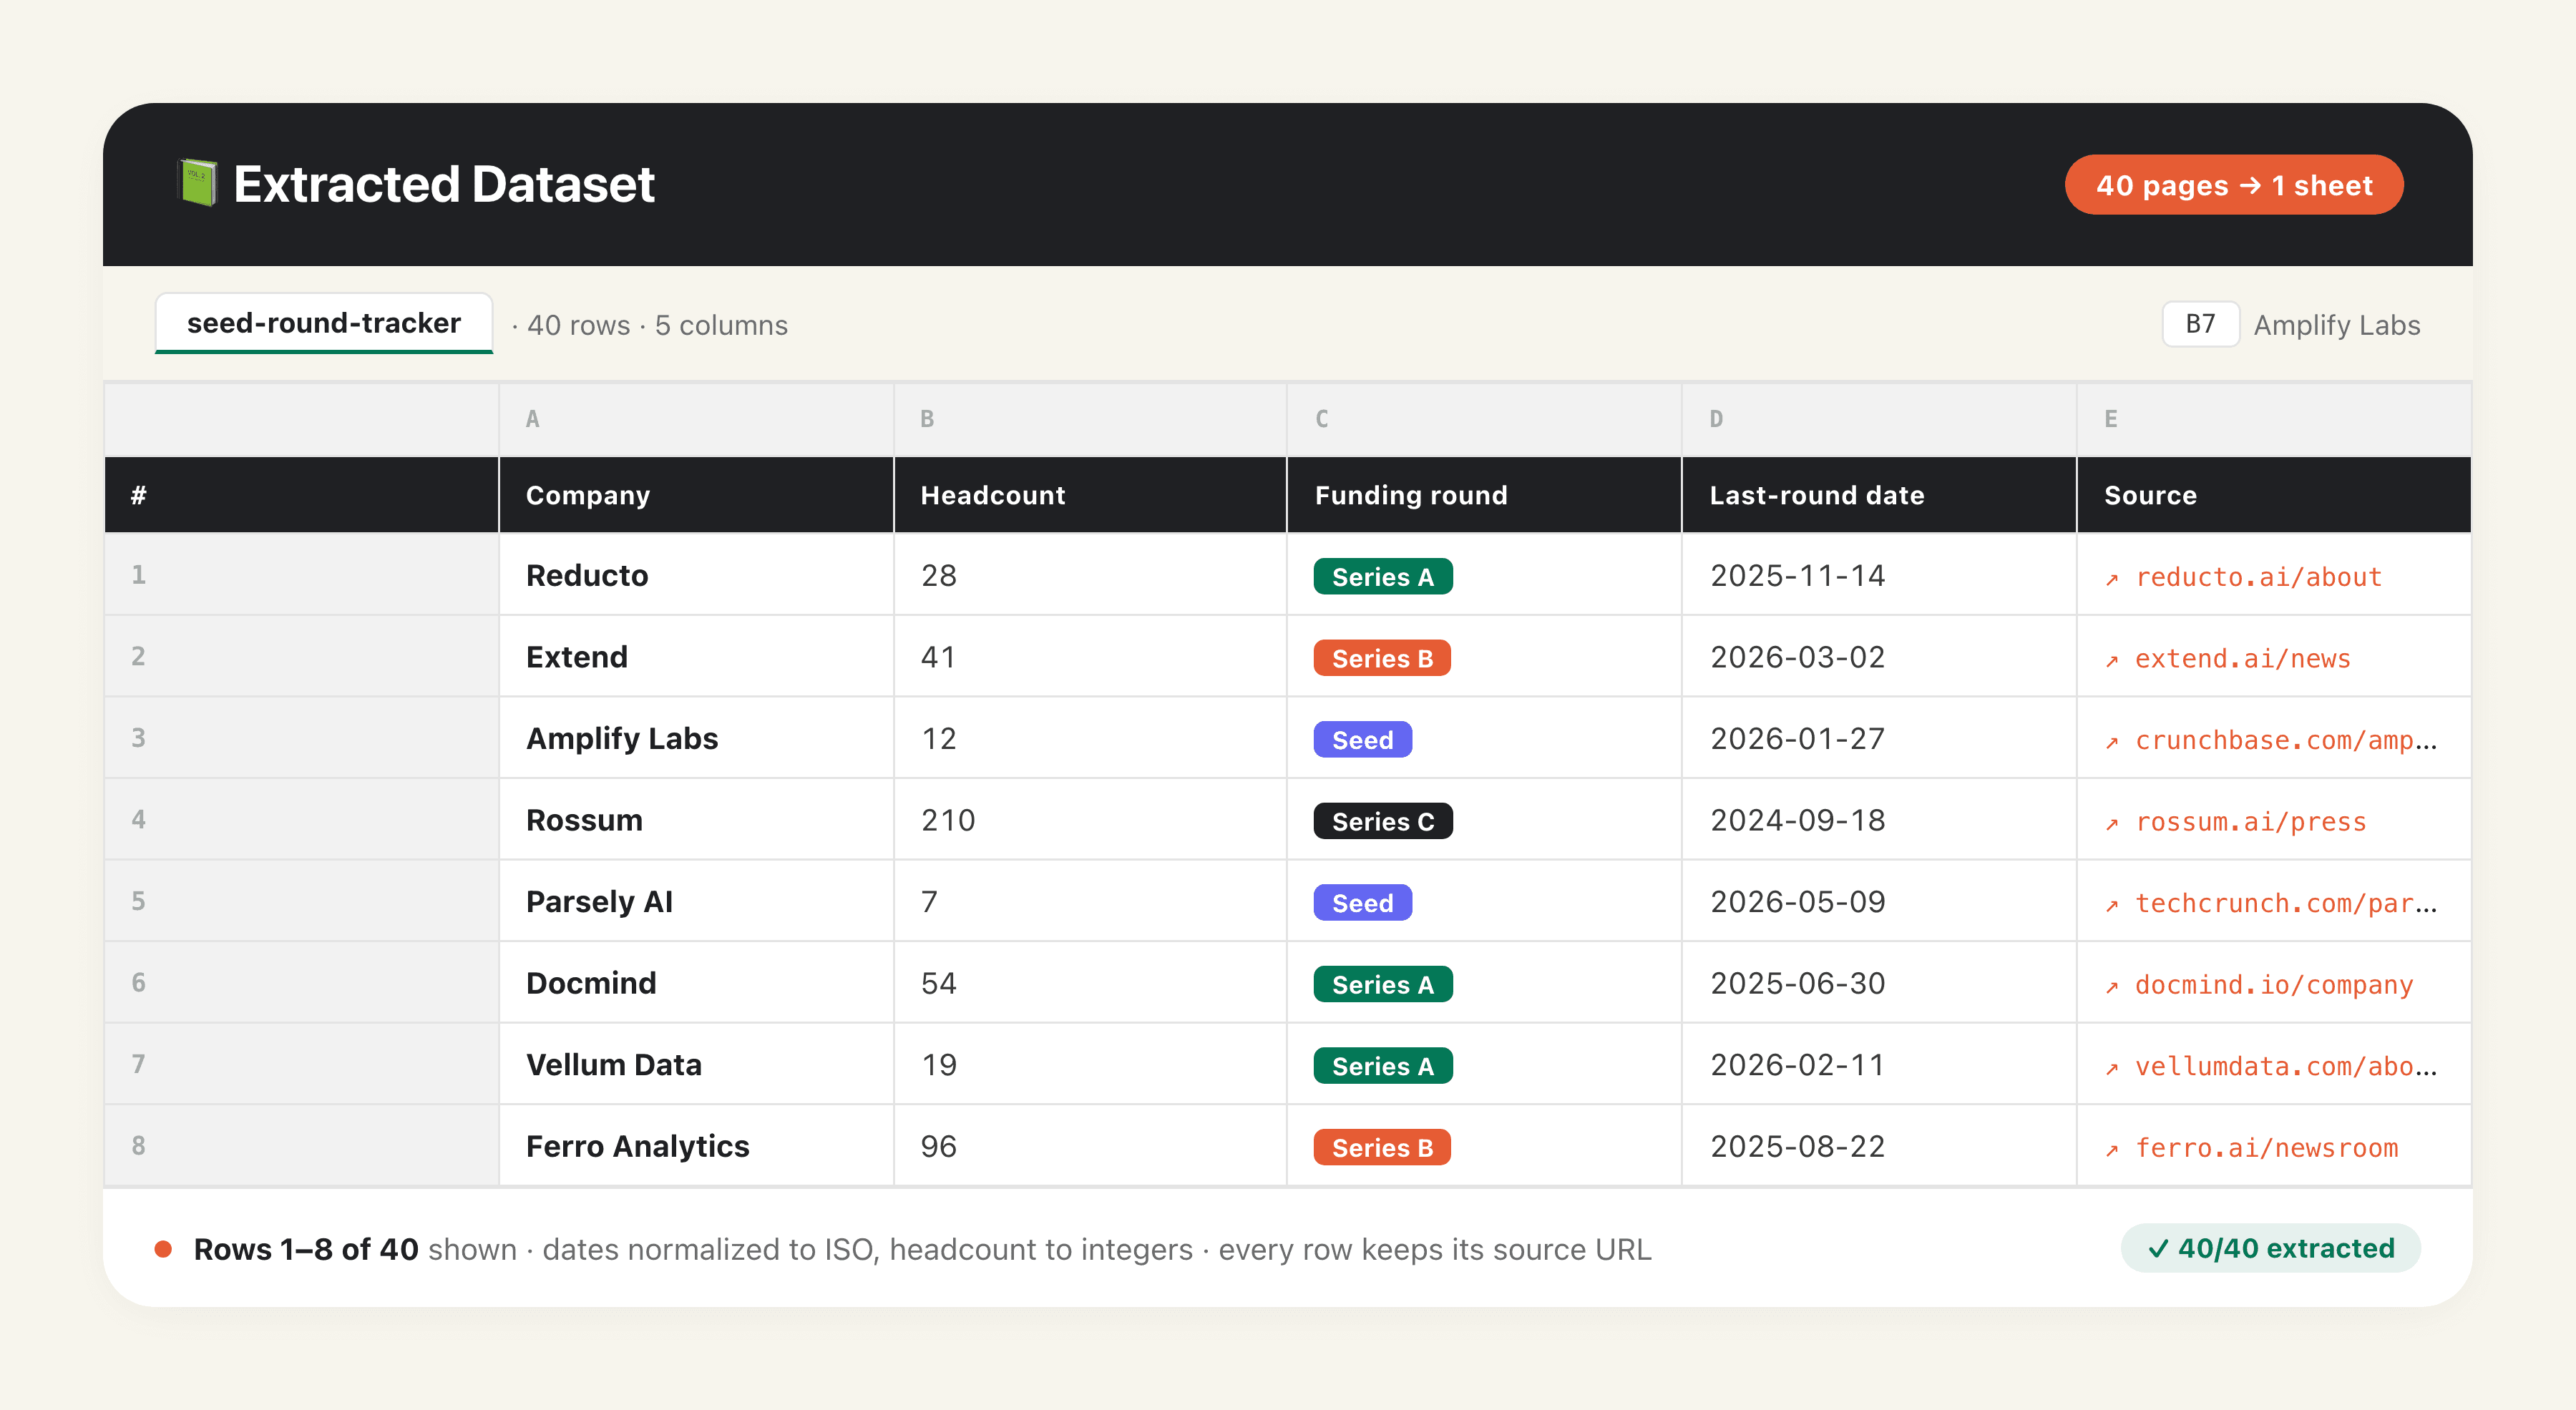Select the Rossum company cell

pos(696,820)
